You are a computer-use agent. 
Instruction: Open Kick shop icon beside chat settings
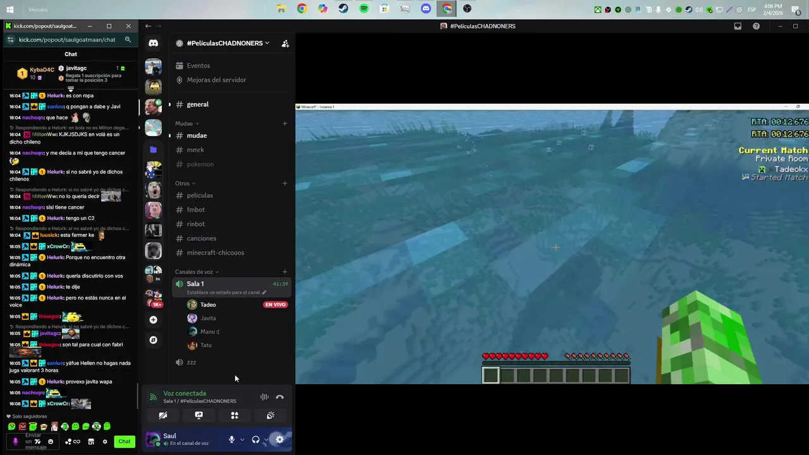(91, 442)
